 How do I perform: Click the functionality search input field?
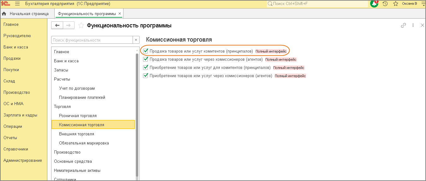(92, 40)
